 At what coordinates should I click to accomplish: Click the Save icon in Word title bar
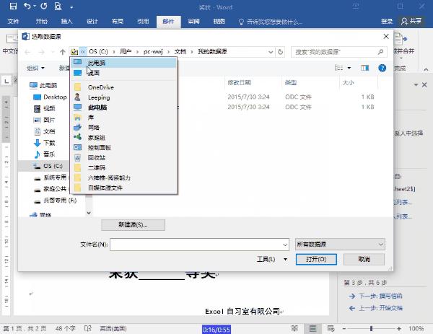coord(13,6)
